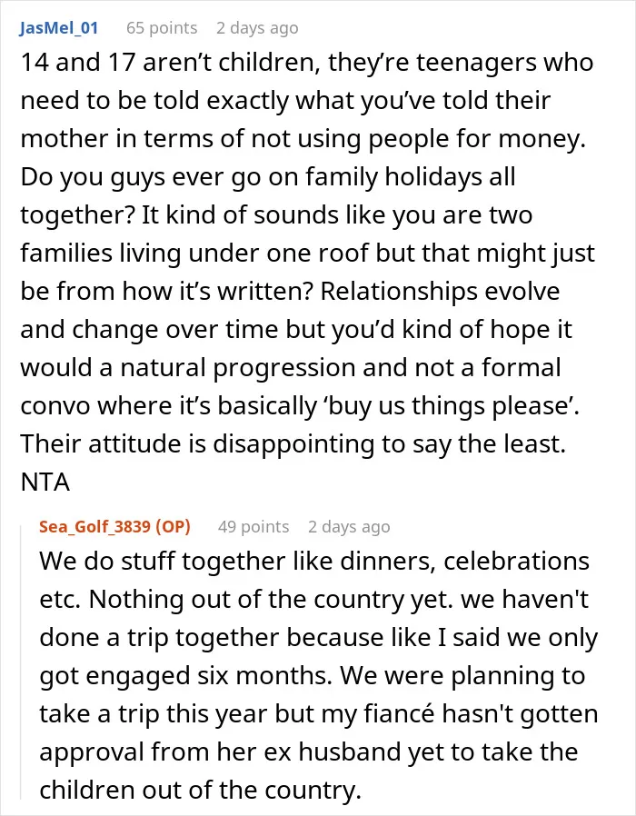Open Sea_Golf_3839 (OP) profile link
Screen dimensions: 636x816
point(114,527)
